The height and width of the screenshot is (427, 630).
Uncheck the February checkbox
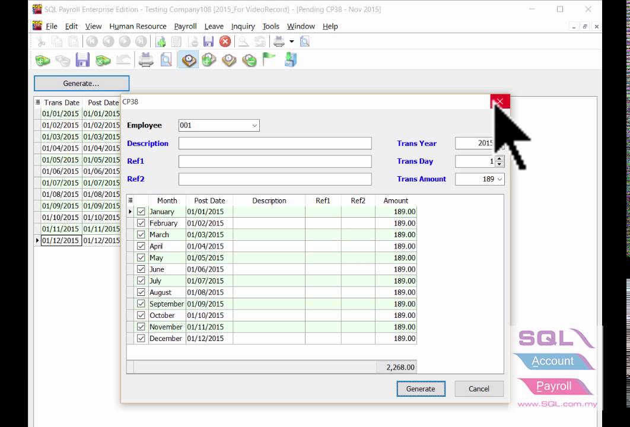click(x=141, y=223)
